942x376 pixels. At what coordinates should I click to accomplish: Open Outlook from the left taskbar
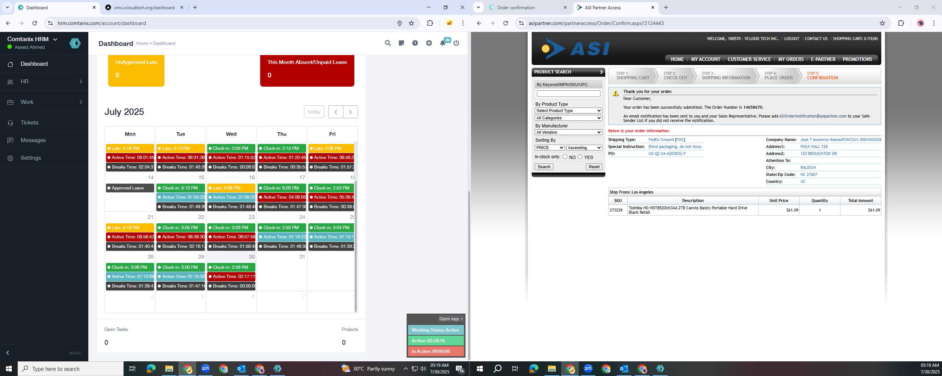[x=241, y=368]
